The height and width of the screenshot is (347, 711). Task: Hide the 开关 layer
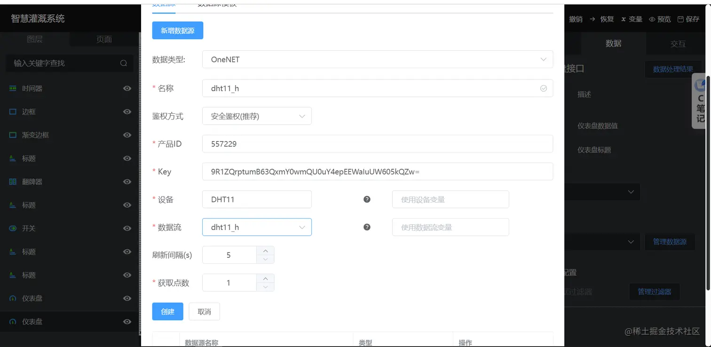pos(127,229)
